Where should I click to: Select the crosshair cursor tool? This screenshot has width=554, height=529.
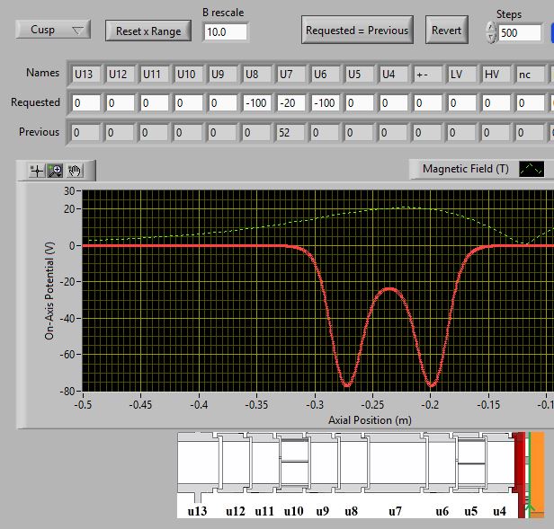(x=37, y=171)
